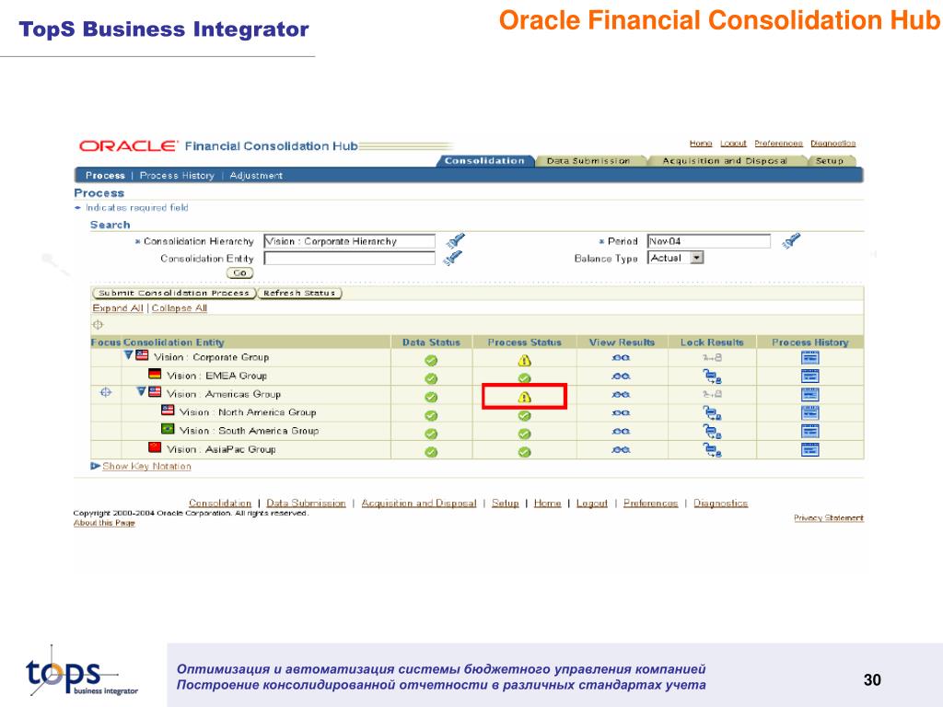
Task: View results glasses icon for South America Group
Action: point(621,432)
